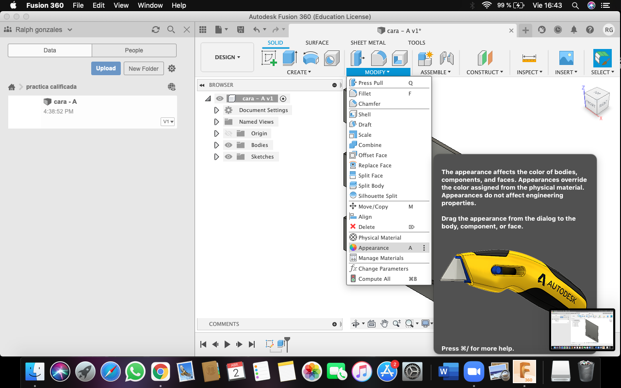Click the New Component assemble icon
Viewport: 621px width, 388px height.
pyautogui.click(x=425, y=58)
